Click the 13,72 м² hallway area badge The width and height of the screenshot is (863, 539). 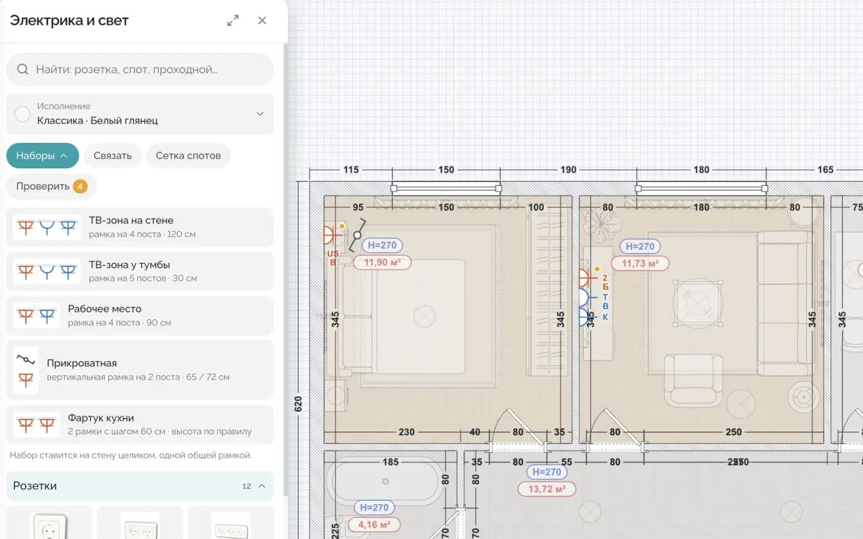[547, 489]
